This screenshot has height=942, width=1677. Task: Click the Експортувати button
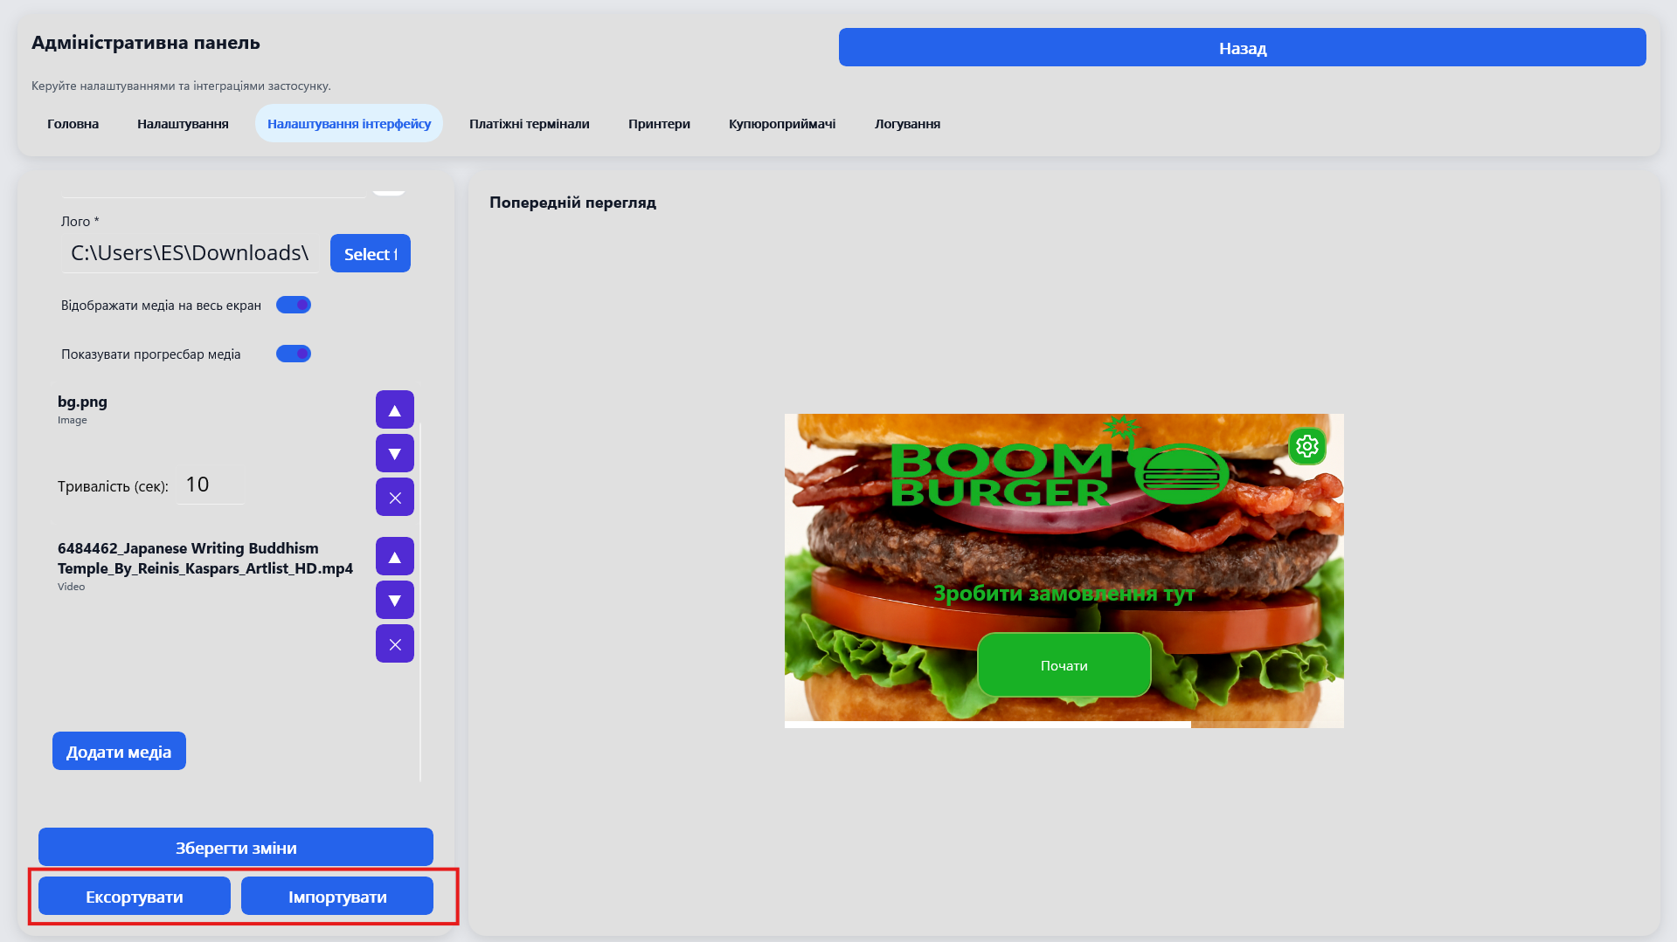pos(135,896)
